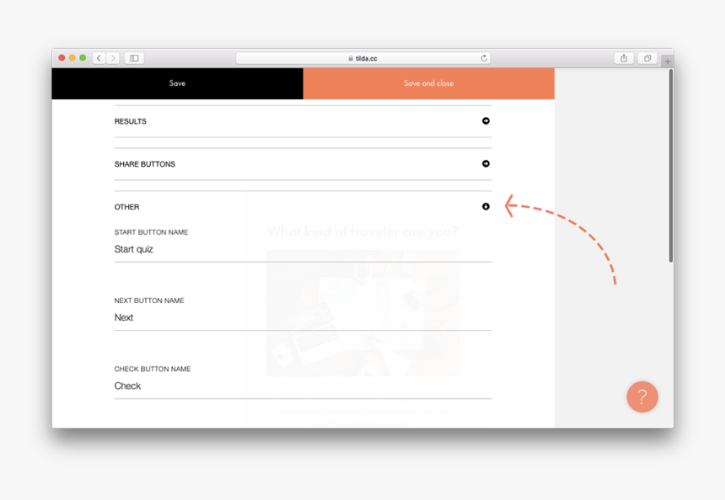
Task: Open a new tab with plus icon
Action: pyautogui.click(x=667, y=61)
